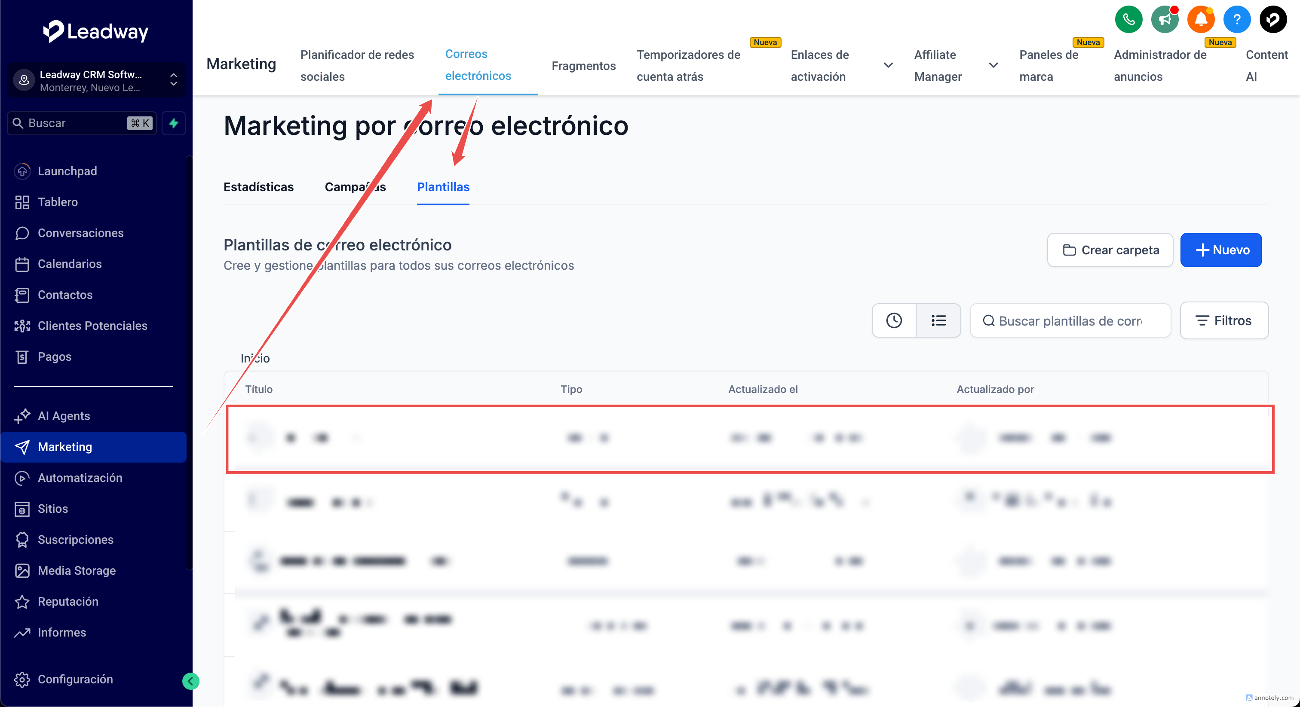Click the blue help question mark icon

pyautogui.click(x=1236, y=20)
